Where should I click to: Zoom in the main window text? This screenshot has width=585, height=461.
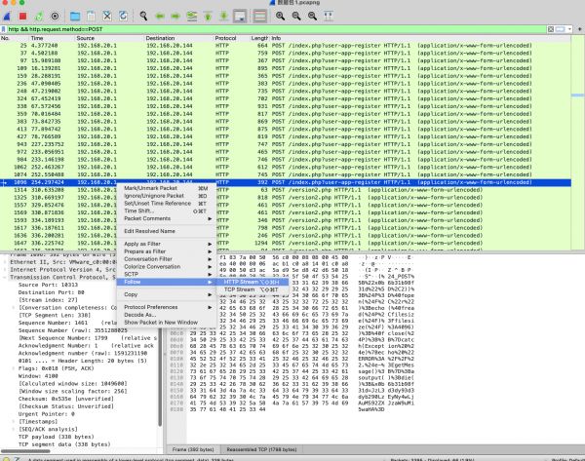pyautogui.click(x=280, y=16)
